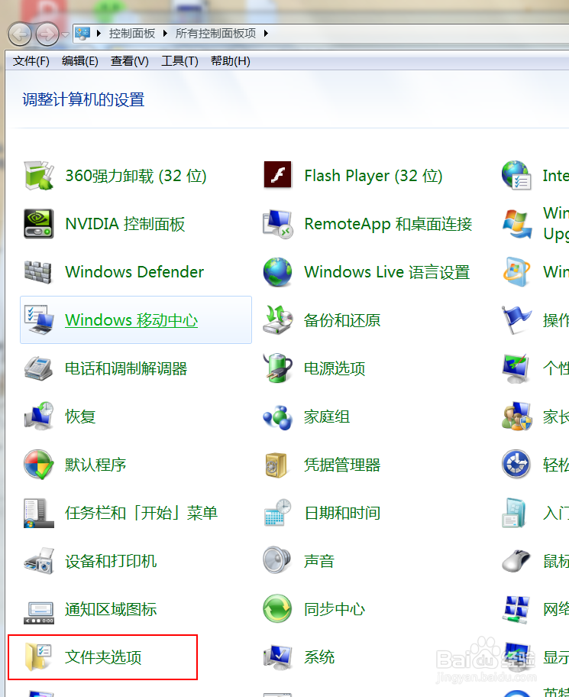Open the 工具(T) menu
Image resolution: width=569 pixels, height=697 pixels.
(179, 61)
